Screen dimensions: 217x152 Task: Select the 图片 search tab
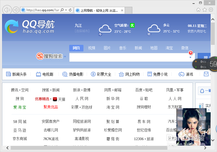(107, 48)
